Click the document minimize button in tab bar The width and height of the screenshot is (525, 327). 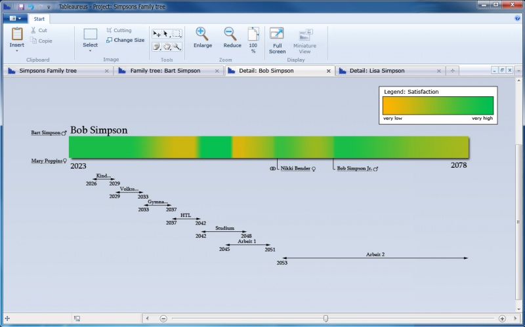click(495, 70)
